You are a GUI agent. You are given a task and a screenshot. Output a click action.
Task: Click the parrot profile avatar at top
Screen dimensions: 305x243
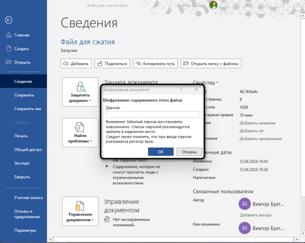tap(213, 5)
